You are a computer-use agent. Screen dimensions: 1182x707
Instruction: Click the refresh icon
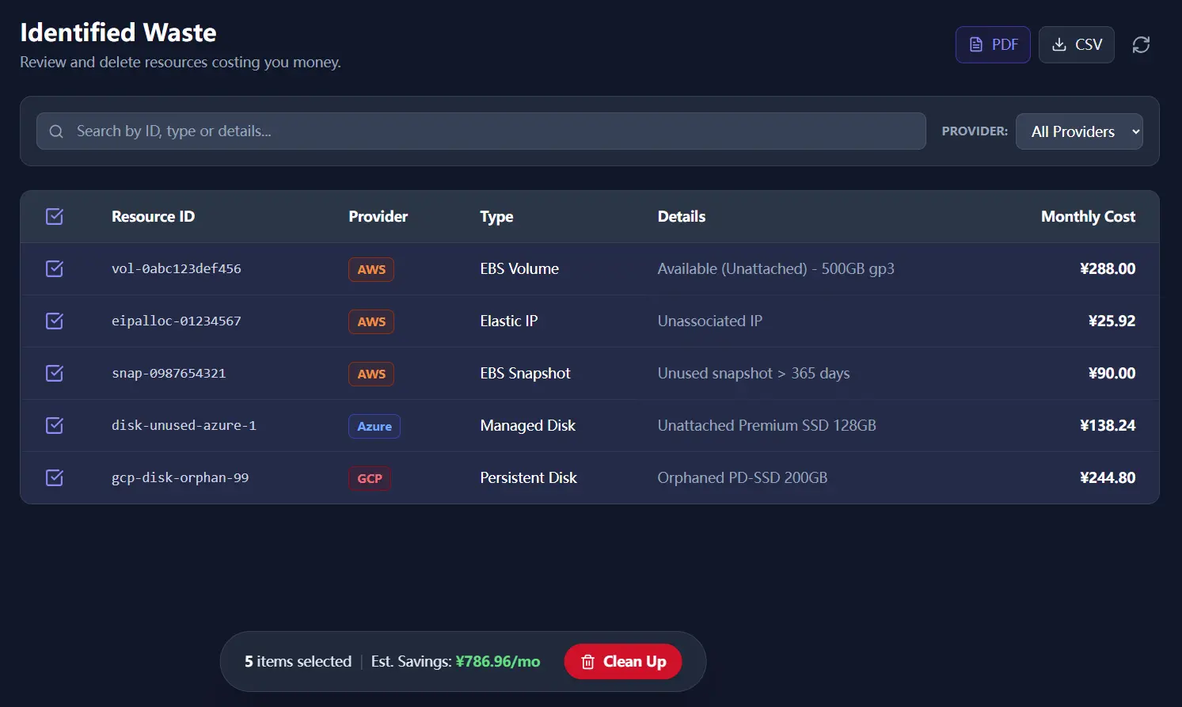click(x=1141, y=45)
